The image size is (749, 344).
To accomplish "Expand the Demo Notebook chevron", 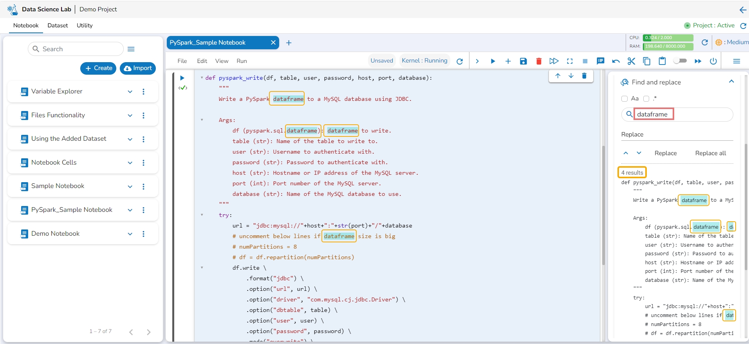I will [130, 234].
